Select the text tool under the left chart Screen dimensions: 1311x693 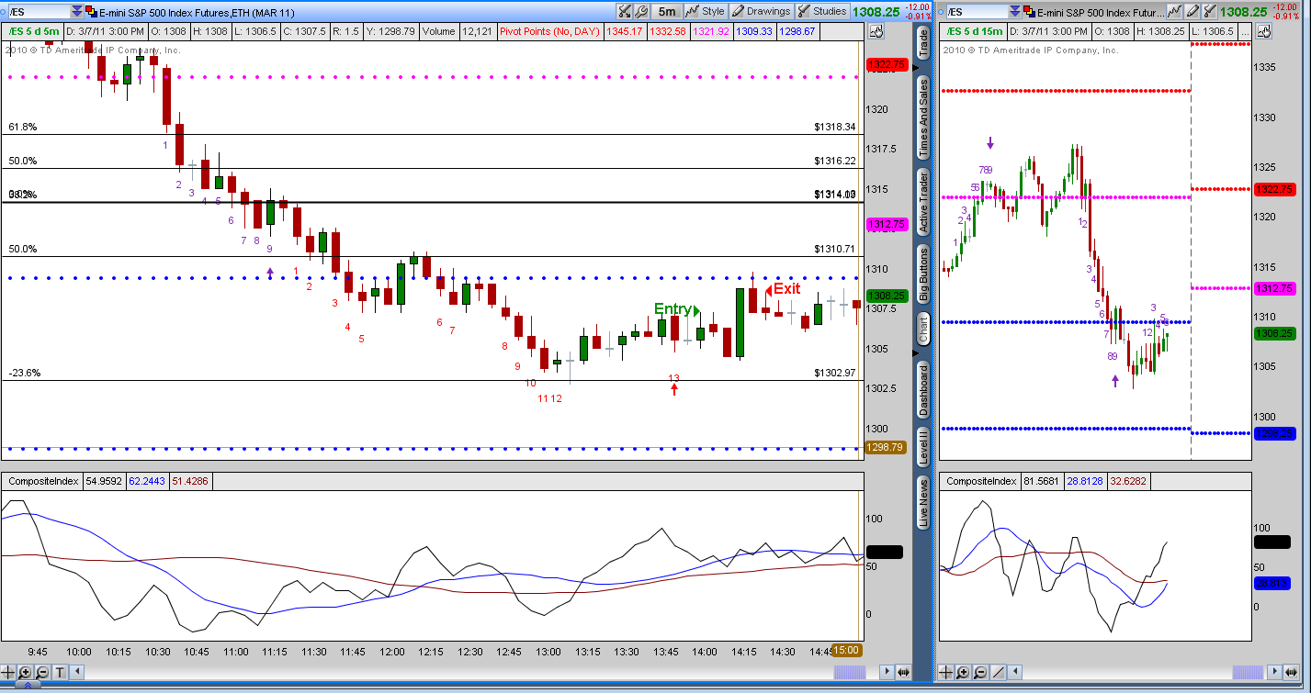pyautogui.click(x=58, y=672)
